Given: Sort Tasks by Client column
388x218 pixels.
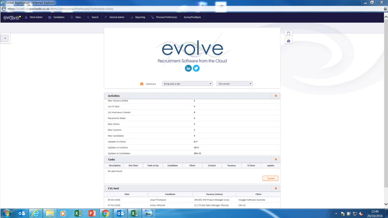Looking at the screenshot, I should click(x=192, y=165).
